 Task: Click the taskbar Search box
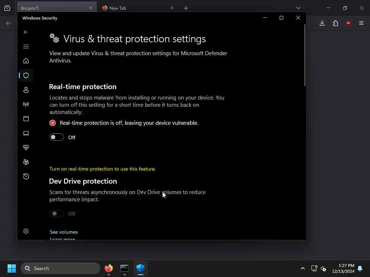[x=60, y=268]
